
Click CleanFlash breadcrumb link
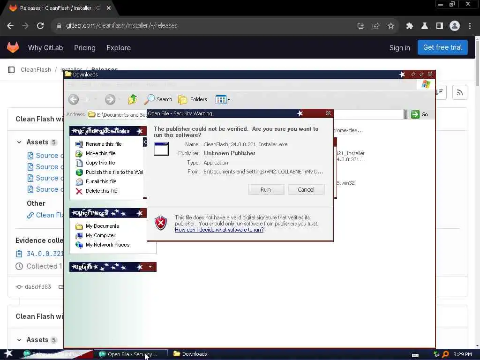36,70
